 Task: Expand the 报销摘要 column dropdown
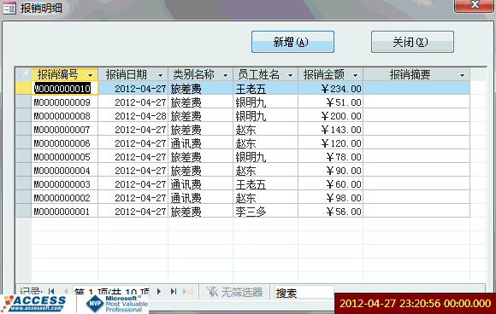[462, 75]
